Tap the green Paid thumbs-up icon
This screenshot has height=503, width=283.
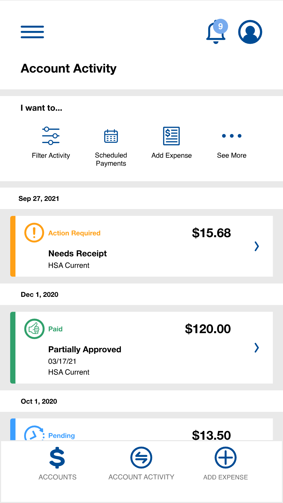[34, 329]
